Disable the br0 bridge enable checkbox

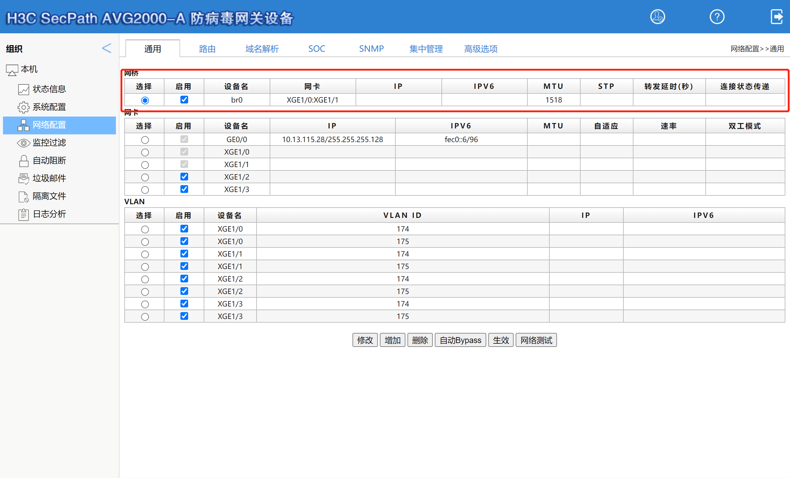click(x=184, y=100)
